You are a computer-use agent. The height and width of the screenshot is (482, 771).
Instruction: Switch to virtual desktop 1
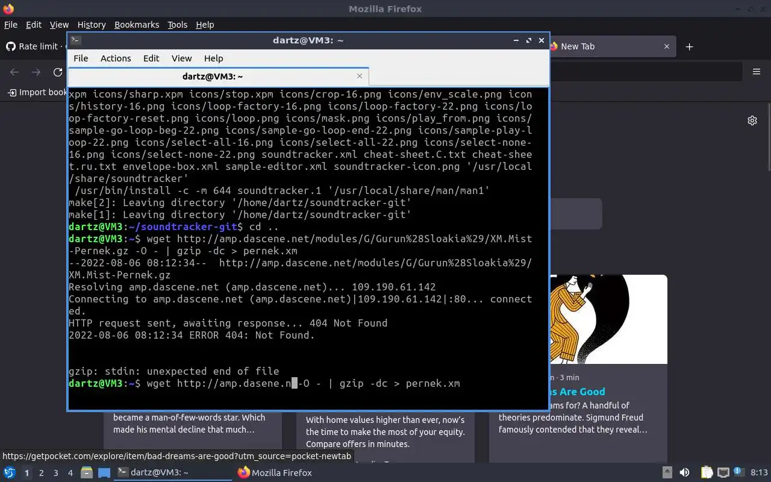tap(27, 473)
